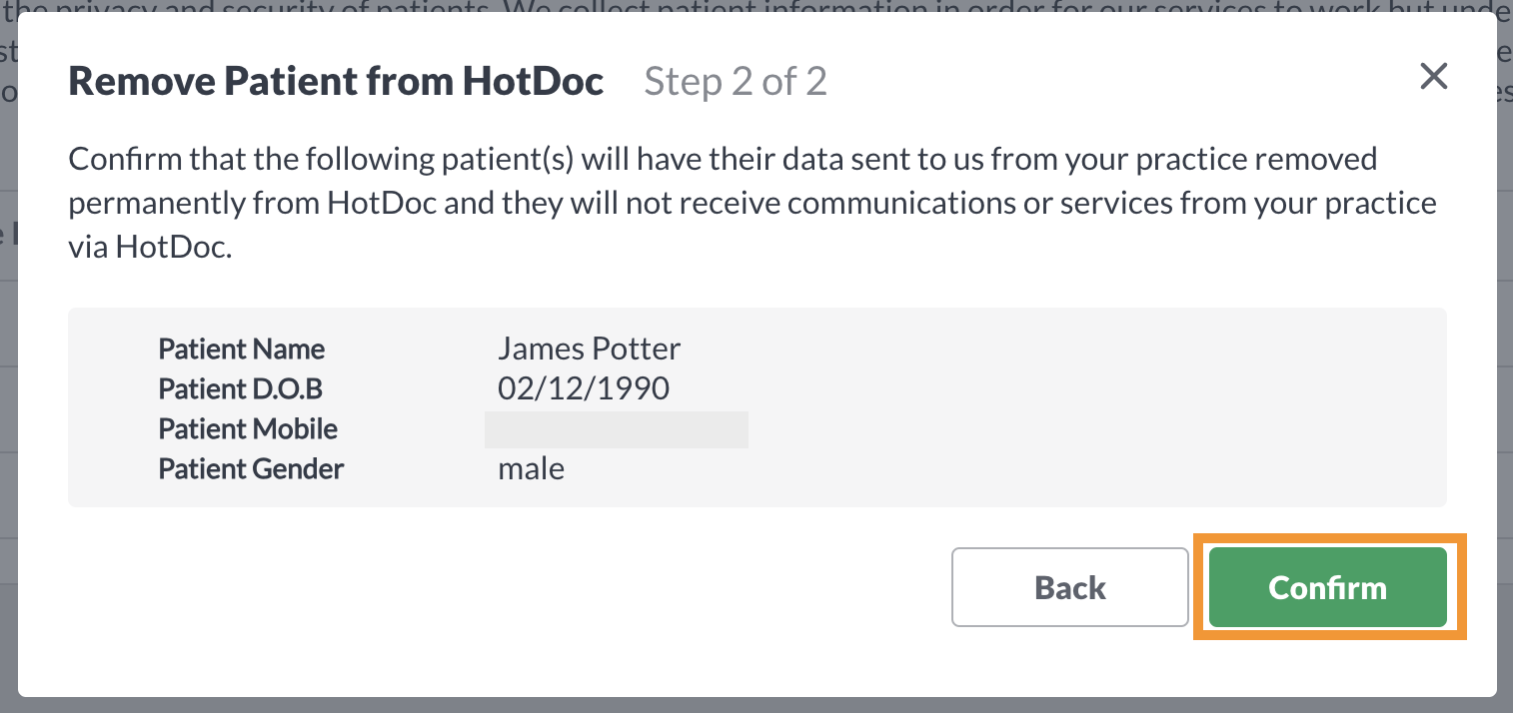Select the Patient Gender label

[x=251, y=468]
